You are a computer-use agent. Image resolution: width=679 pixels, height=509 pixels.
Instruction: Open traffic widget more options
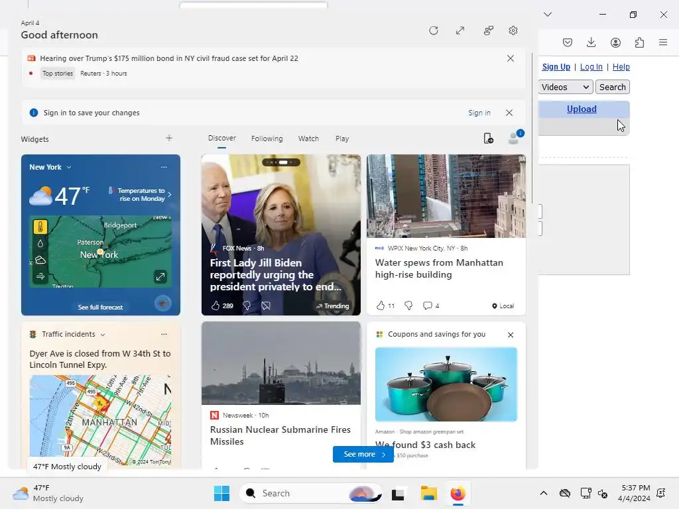click(164, 334)
